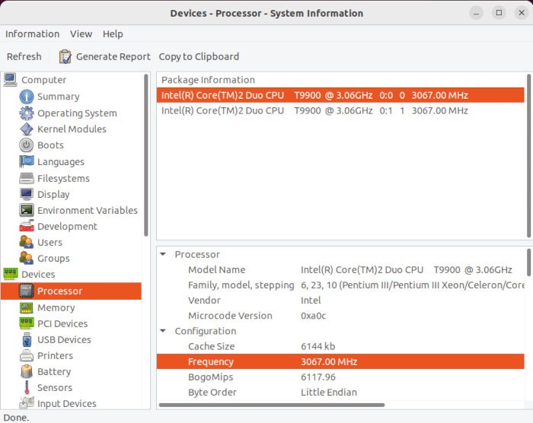Open the View menu
Image resolution: width=533 pixels, height=423 pixels.
tap(81, 34)
